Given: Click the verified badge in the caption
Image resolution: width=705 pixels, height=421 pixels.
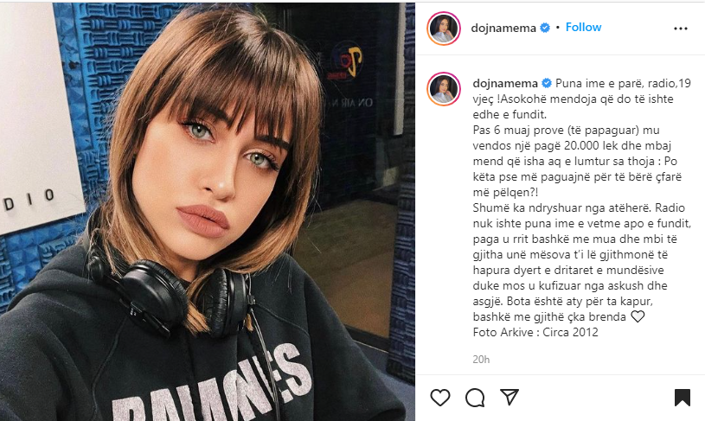Looking at the screenshot, I should 547,84.
